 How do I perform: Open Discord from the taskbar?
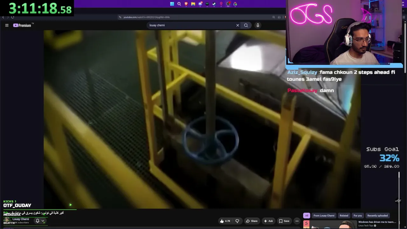(x=200, y=4)
